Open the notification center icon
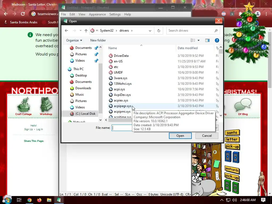 coord(263,200)
